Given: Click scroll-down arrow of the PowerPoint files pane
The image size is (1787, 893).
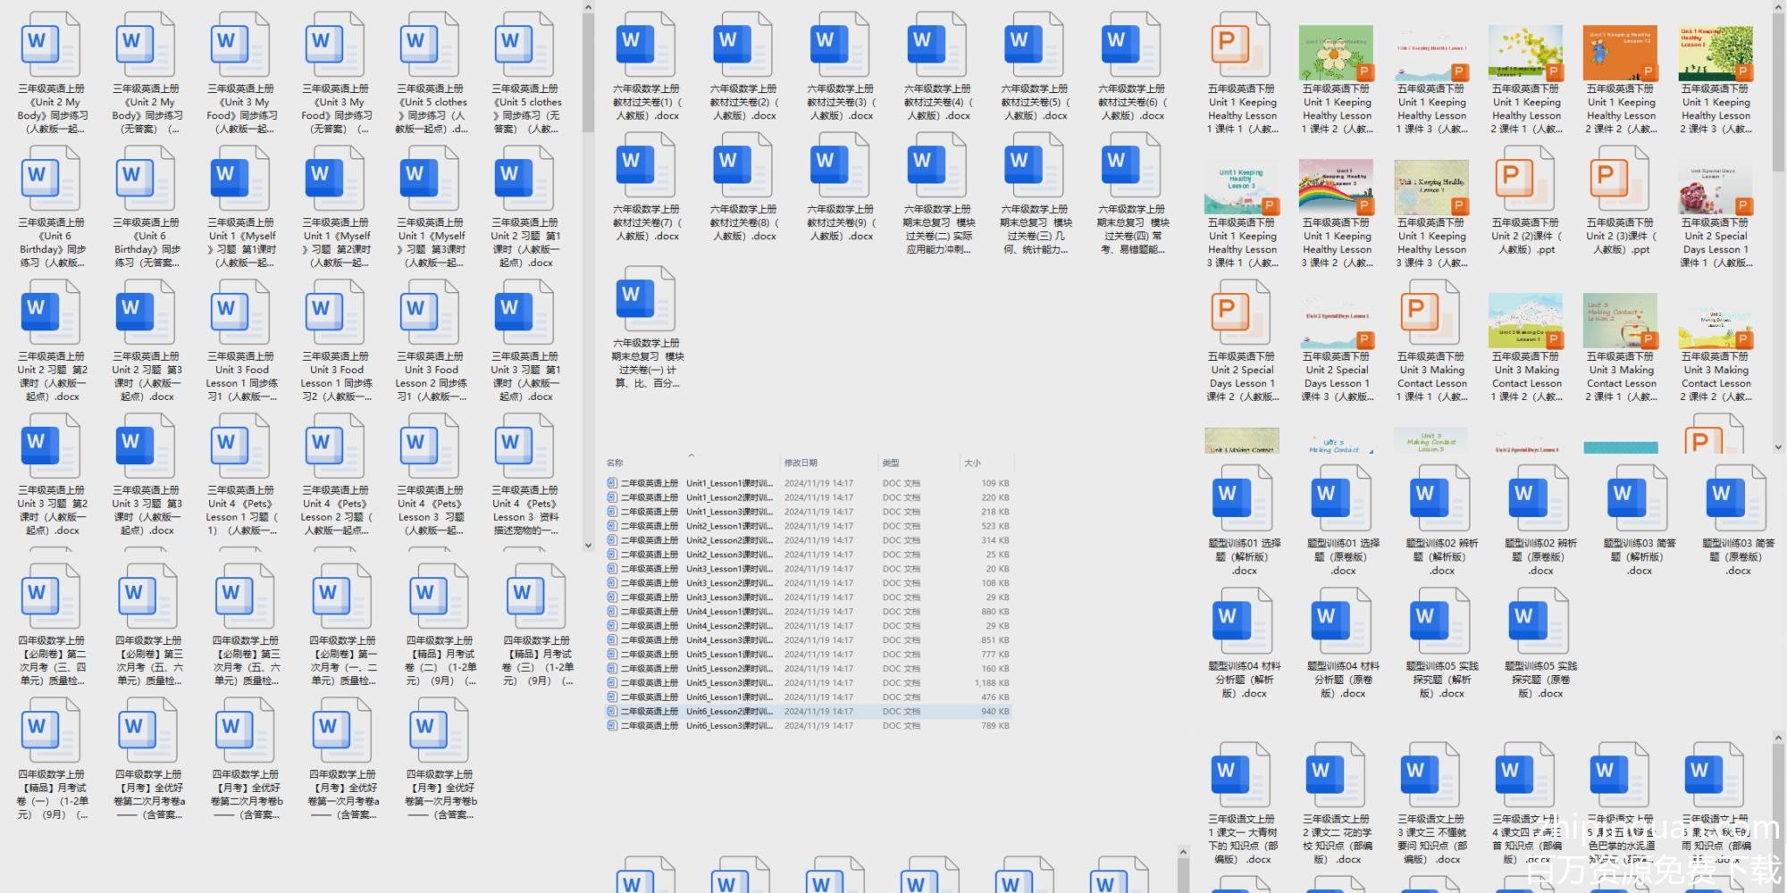Looking at the screenshot, I should [x=1778, y=447].
